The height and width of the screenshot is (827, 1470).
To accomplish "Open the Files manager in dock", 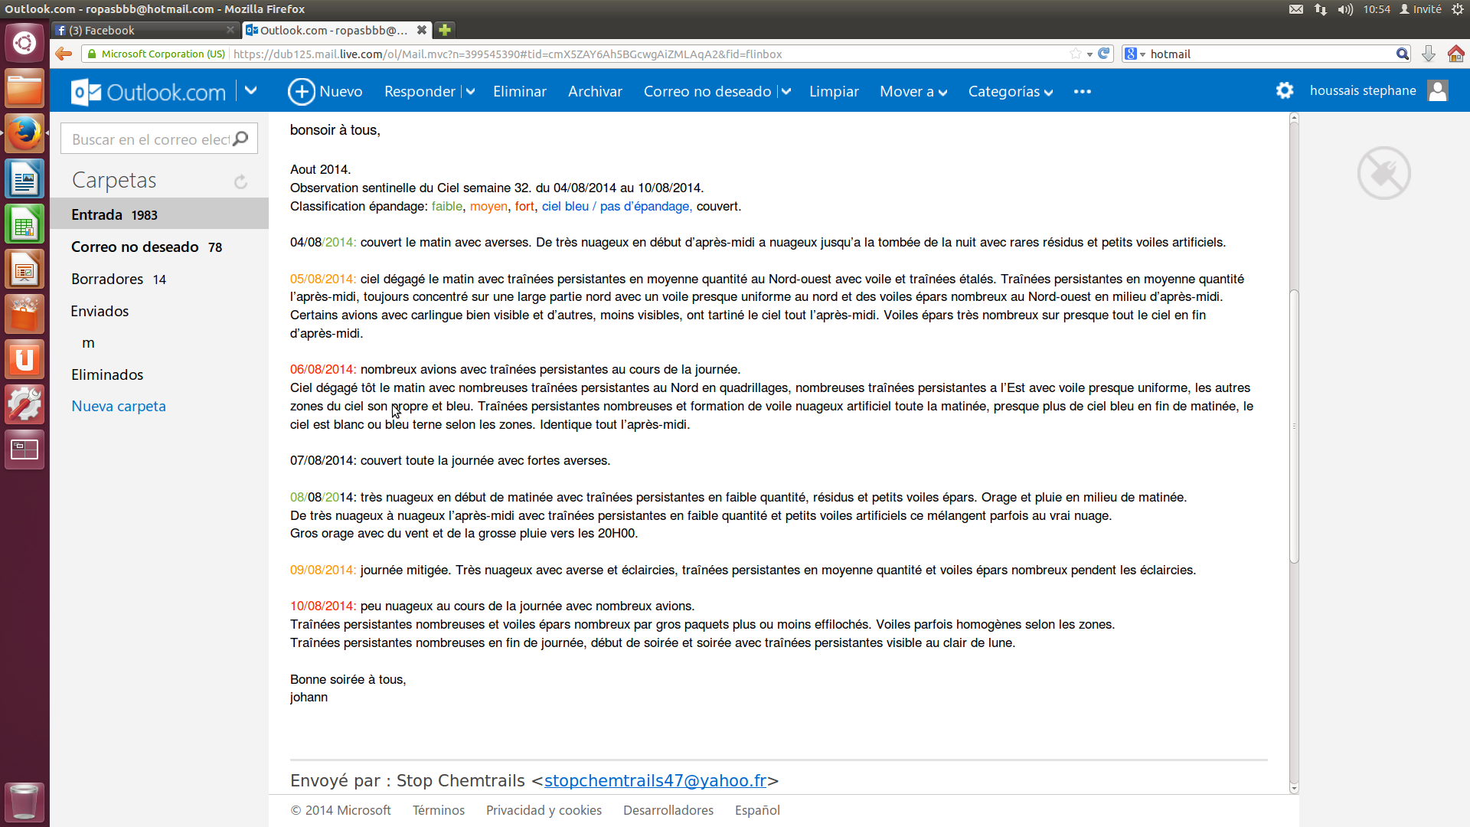I will pos(24,89).
